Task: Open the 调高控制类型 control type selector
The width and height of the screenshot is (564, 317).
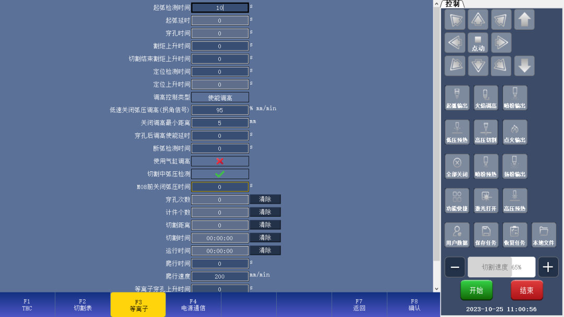Action: [220, 97]
